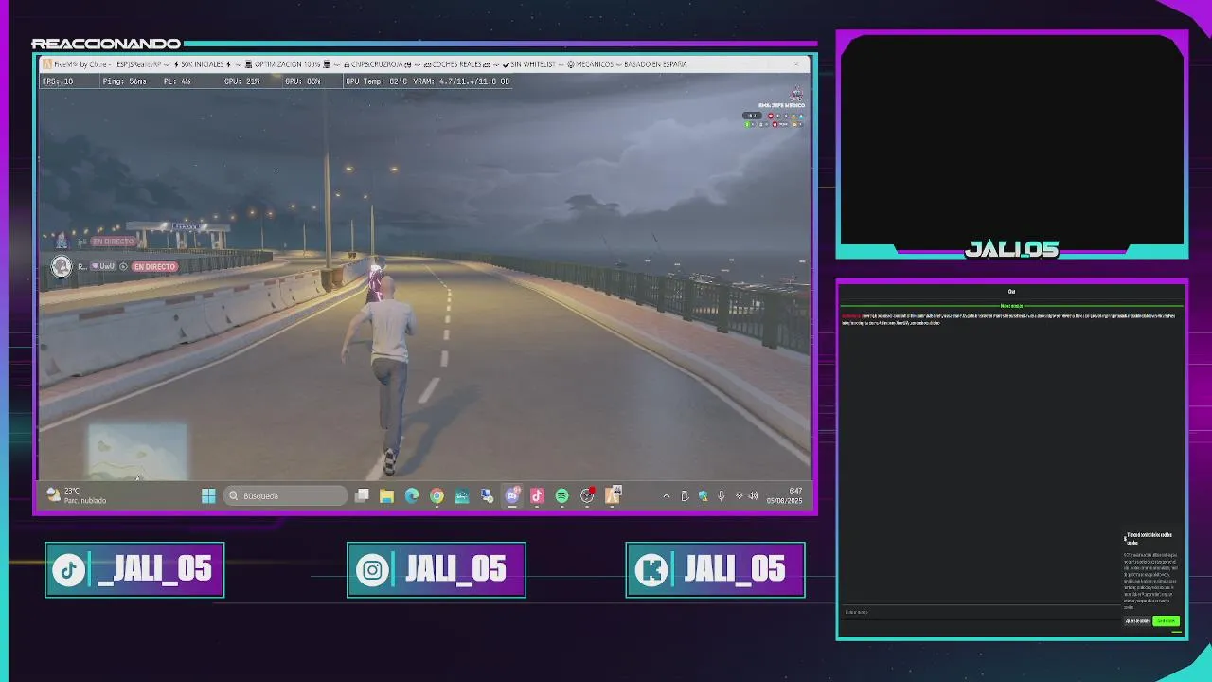
Task: Focus the chat message input field
Action: click(980, 612)
